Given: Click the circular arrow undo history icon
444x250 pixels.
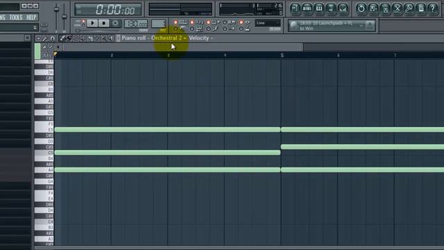Looking at the screenshot, I should [361, 8].
